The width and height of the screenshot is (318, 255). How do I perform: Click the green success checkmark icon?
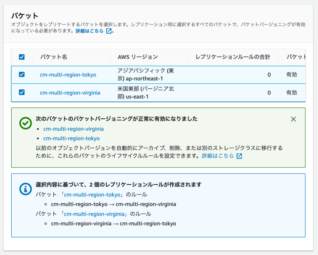(x=26, y=123)
